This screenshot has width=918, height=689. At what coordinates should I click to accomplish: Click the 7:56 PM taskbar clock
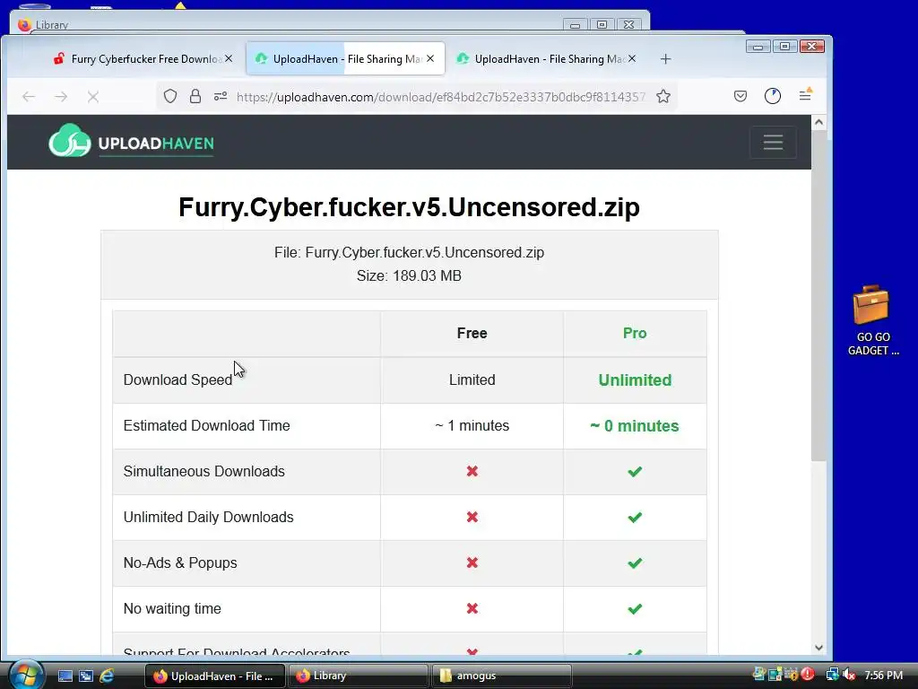(883, 675)
